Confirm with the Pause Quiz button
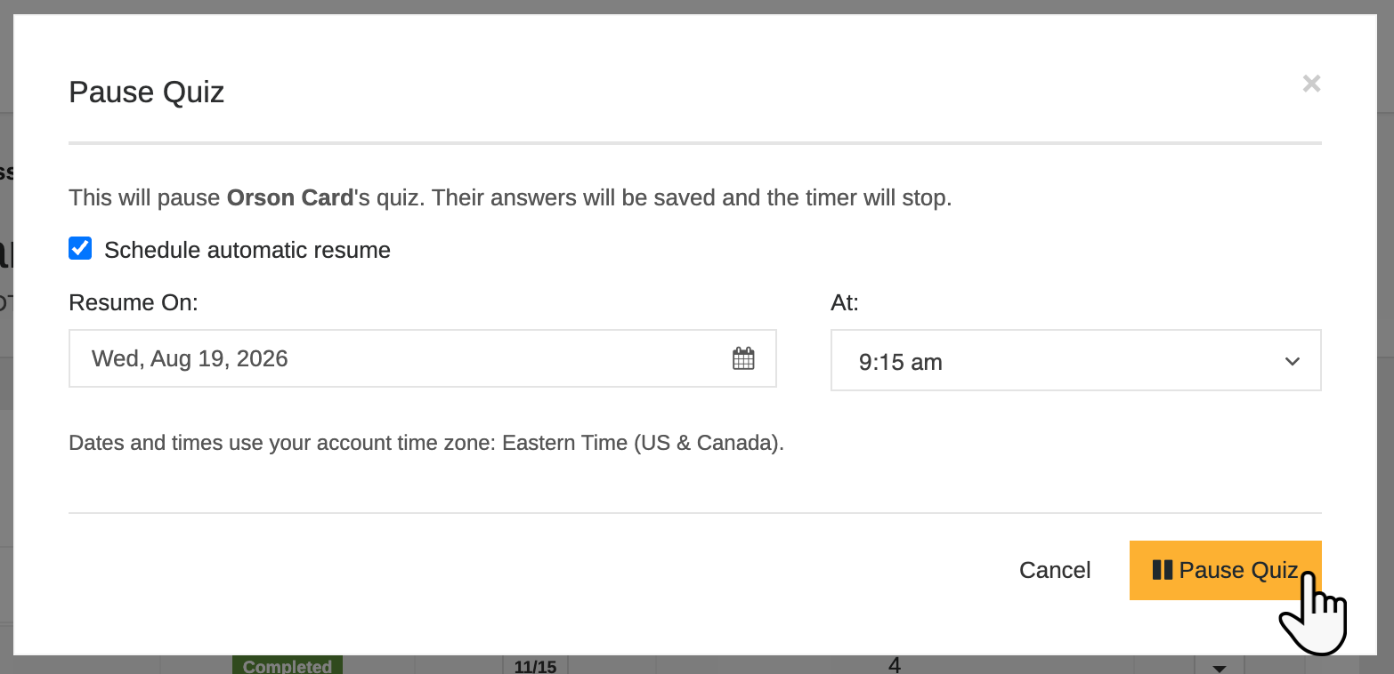This screenshot has width=1394, height=674. click(1226, 570)
